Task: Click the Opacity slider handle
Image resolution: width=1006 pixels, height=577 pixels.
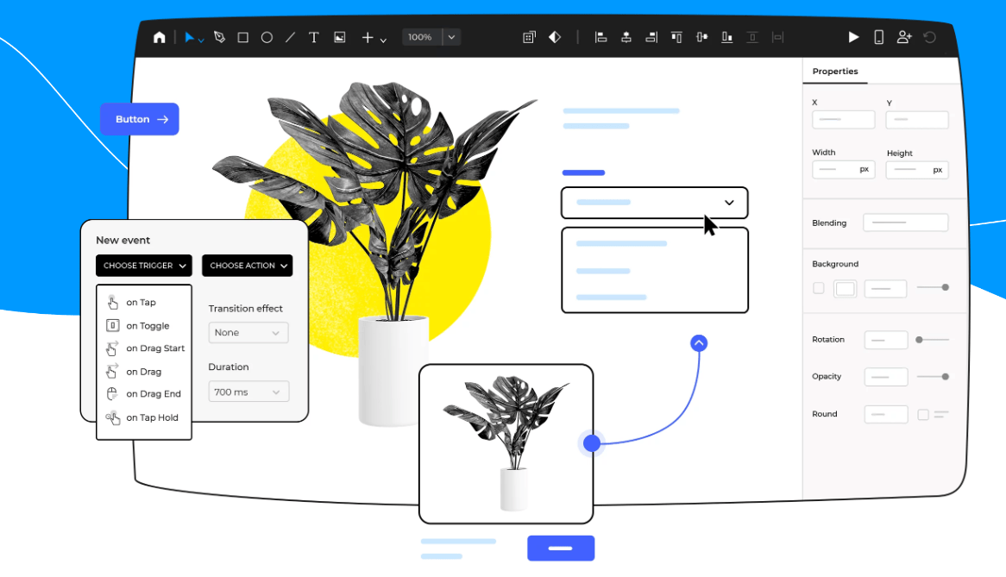Action: click(946, 377)
